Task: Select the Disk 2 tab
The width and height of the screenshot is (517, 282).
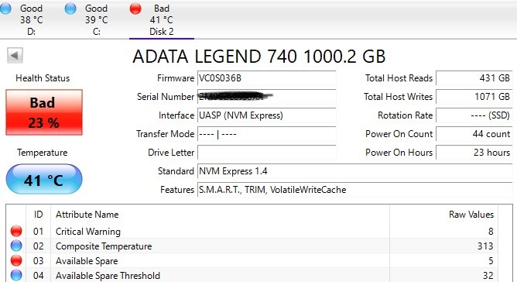Action: point(162,20)
